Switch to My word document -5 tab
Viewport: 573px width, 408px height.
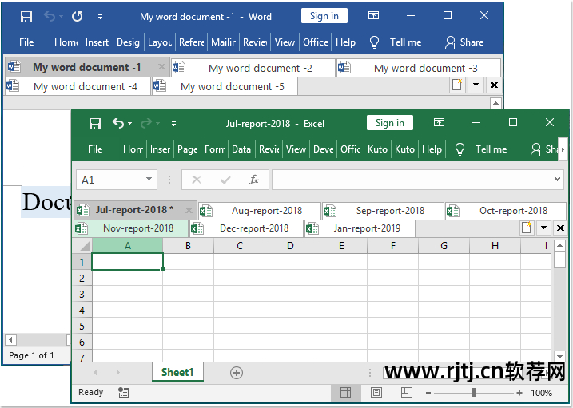pos(225,86)
